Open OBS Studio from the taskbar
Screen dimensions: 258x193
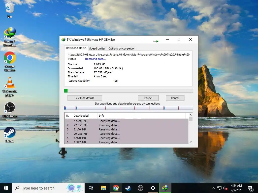pyautogui.click(x=140, y=188)
